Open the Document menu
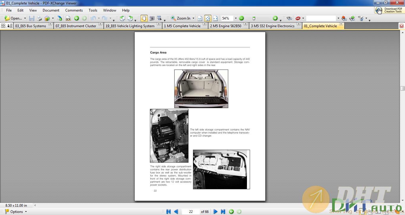Image resolution: width=405 pixels, height=215 pixels. point(51,10)
